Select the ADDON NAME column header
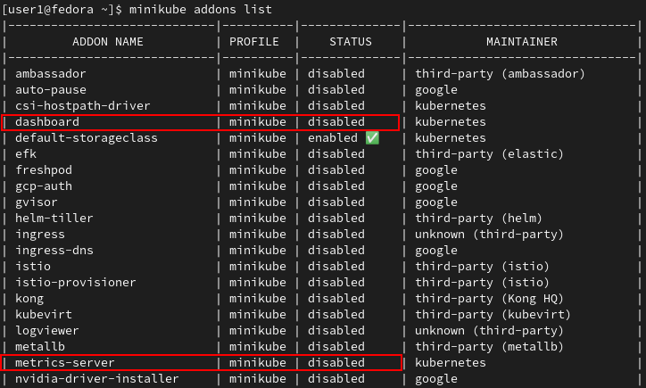The image size is (646, 388). [108, 42]
